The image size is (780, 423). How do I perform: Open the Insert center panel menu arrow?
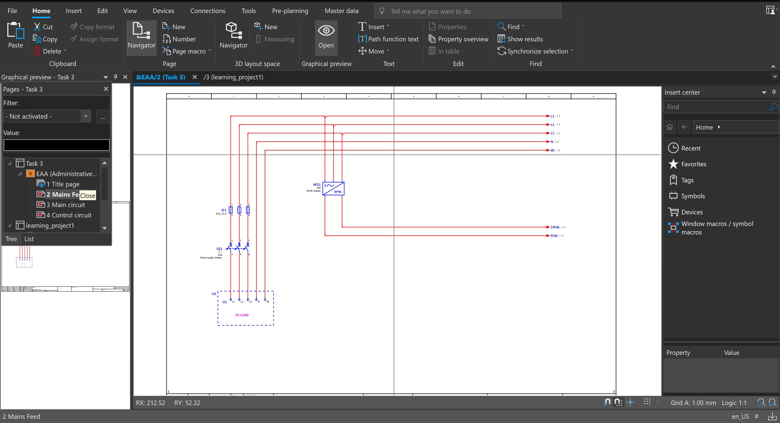(764, 92)
